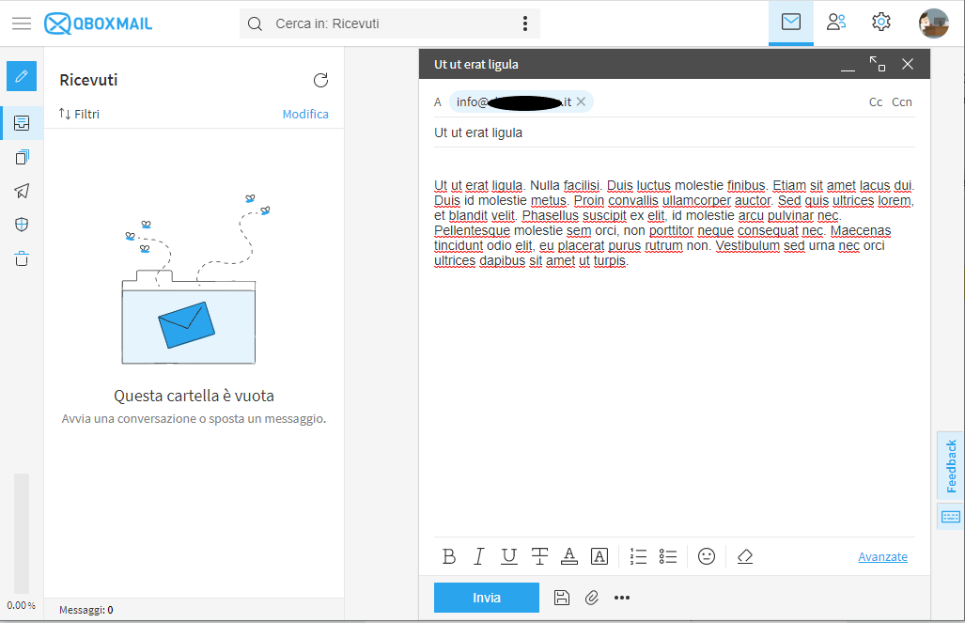The image size is (965, 623).
Task: Open the contacts section in header
Action: click(835, 23)
